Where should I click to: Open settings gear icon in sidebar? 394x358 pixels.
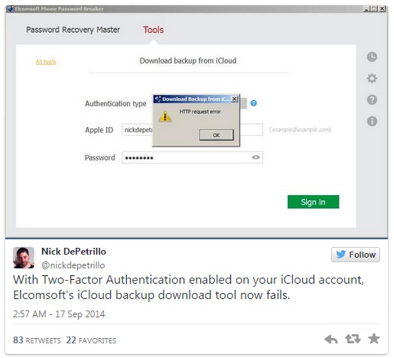(372, 78)
